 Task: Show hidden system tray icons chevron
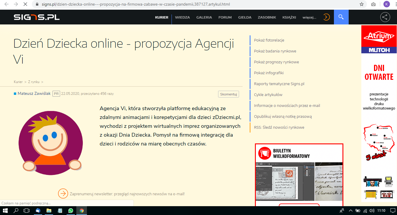coord(350,211)
